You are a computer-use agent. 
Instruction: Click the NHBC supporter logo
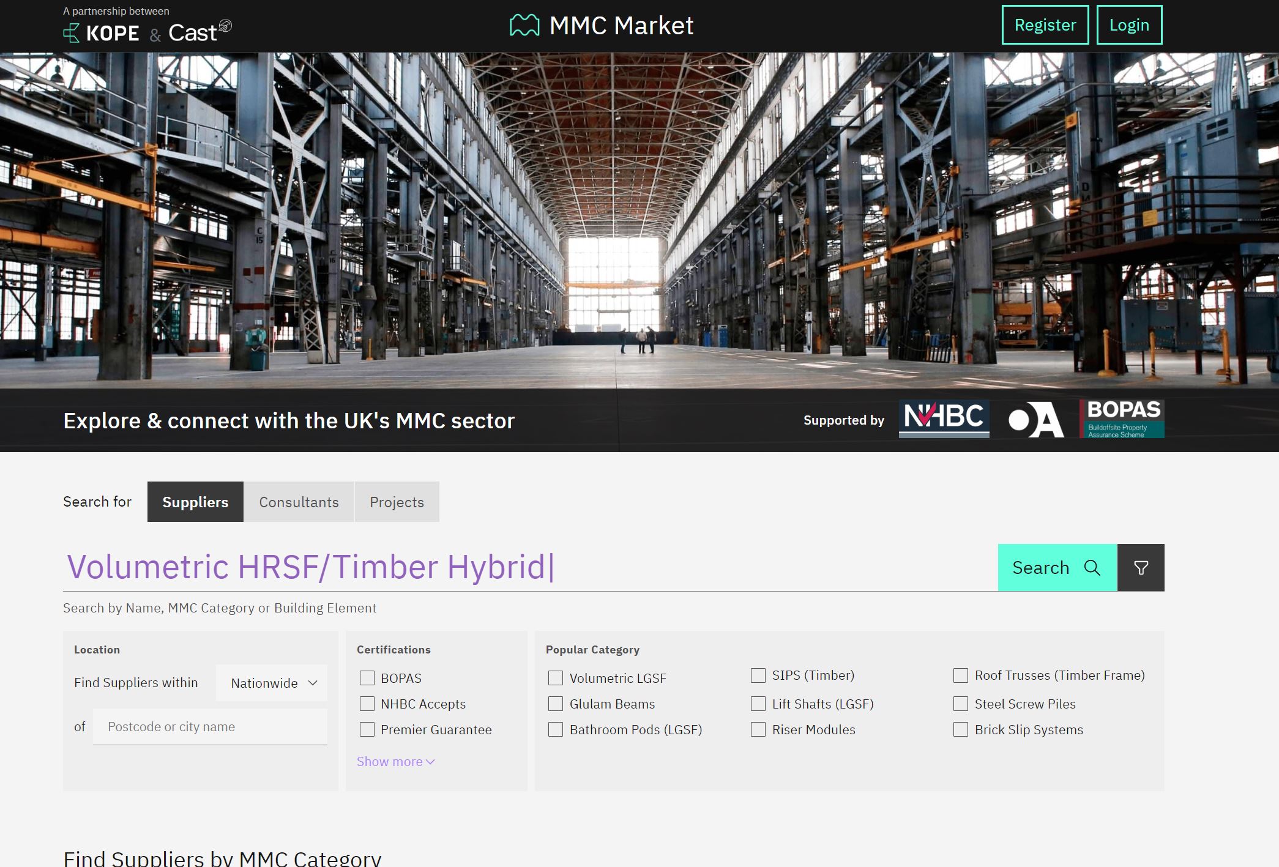click(943, 419)
